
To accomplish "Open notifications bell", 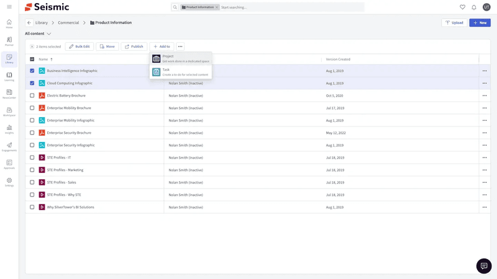I will (474, 7).
